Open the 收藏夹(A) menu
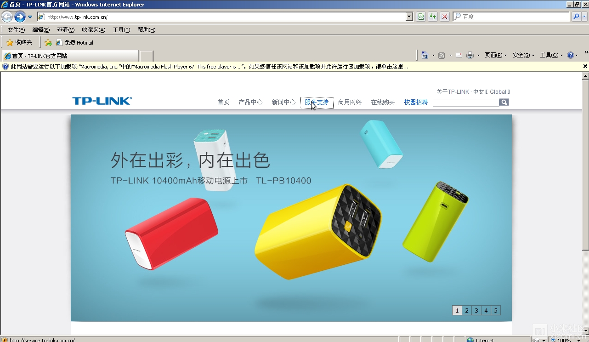This screenshot has height=342, width=589. tap(93, 30)
